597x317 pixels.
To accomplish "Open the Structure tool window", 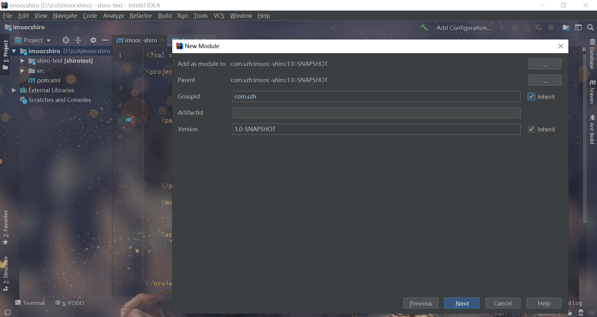I will point(6,273).
